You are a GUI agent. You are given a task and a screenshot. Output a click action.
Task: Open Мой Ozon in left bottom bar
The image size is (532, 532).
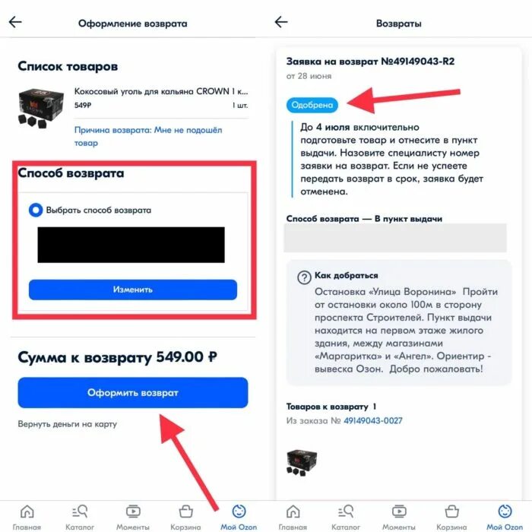(239, 518)
